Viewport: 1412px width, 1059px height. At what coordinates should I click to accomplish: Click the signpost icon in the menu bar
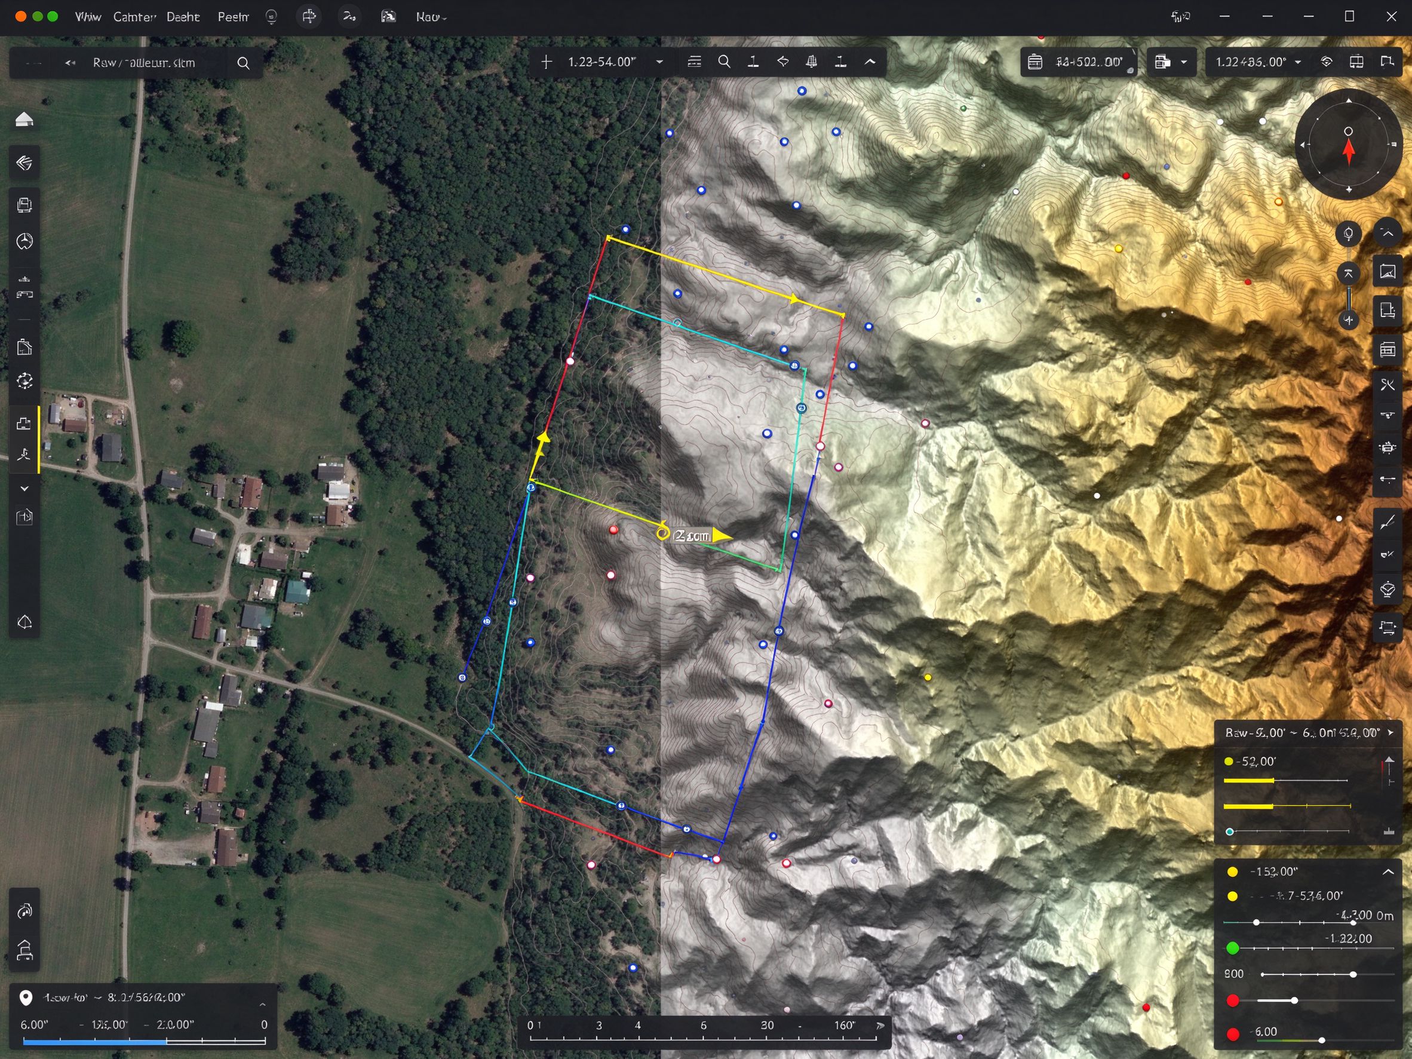tap(309, 17)
